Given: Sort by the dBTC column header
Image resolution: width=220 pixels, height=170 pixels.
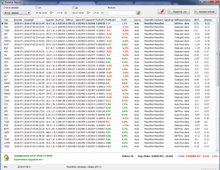Looking at the screenshot, I should (x=199, y=20).
